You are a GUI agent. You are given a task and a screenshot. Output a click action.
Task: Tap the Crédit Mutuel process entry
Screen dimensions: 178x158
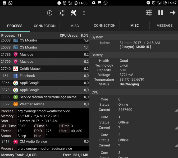point(44,69)
